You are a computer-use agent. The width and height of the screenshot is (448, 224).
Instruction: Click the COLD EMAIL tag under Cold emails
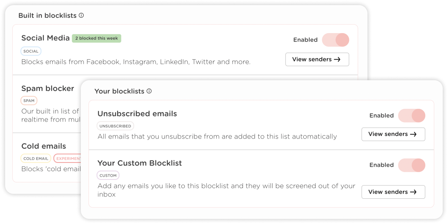[x=36, y=158]
